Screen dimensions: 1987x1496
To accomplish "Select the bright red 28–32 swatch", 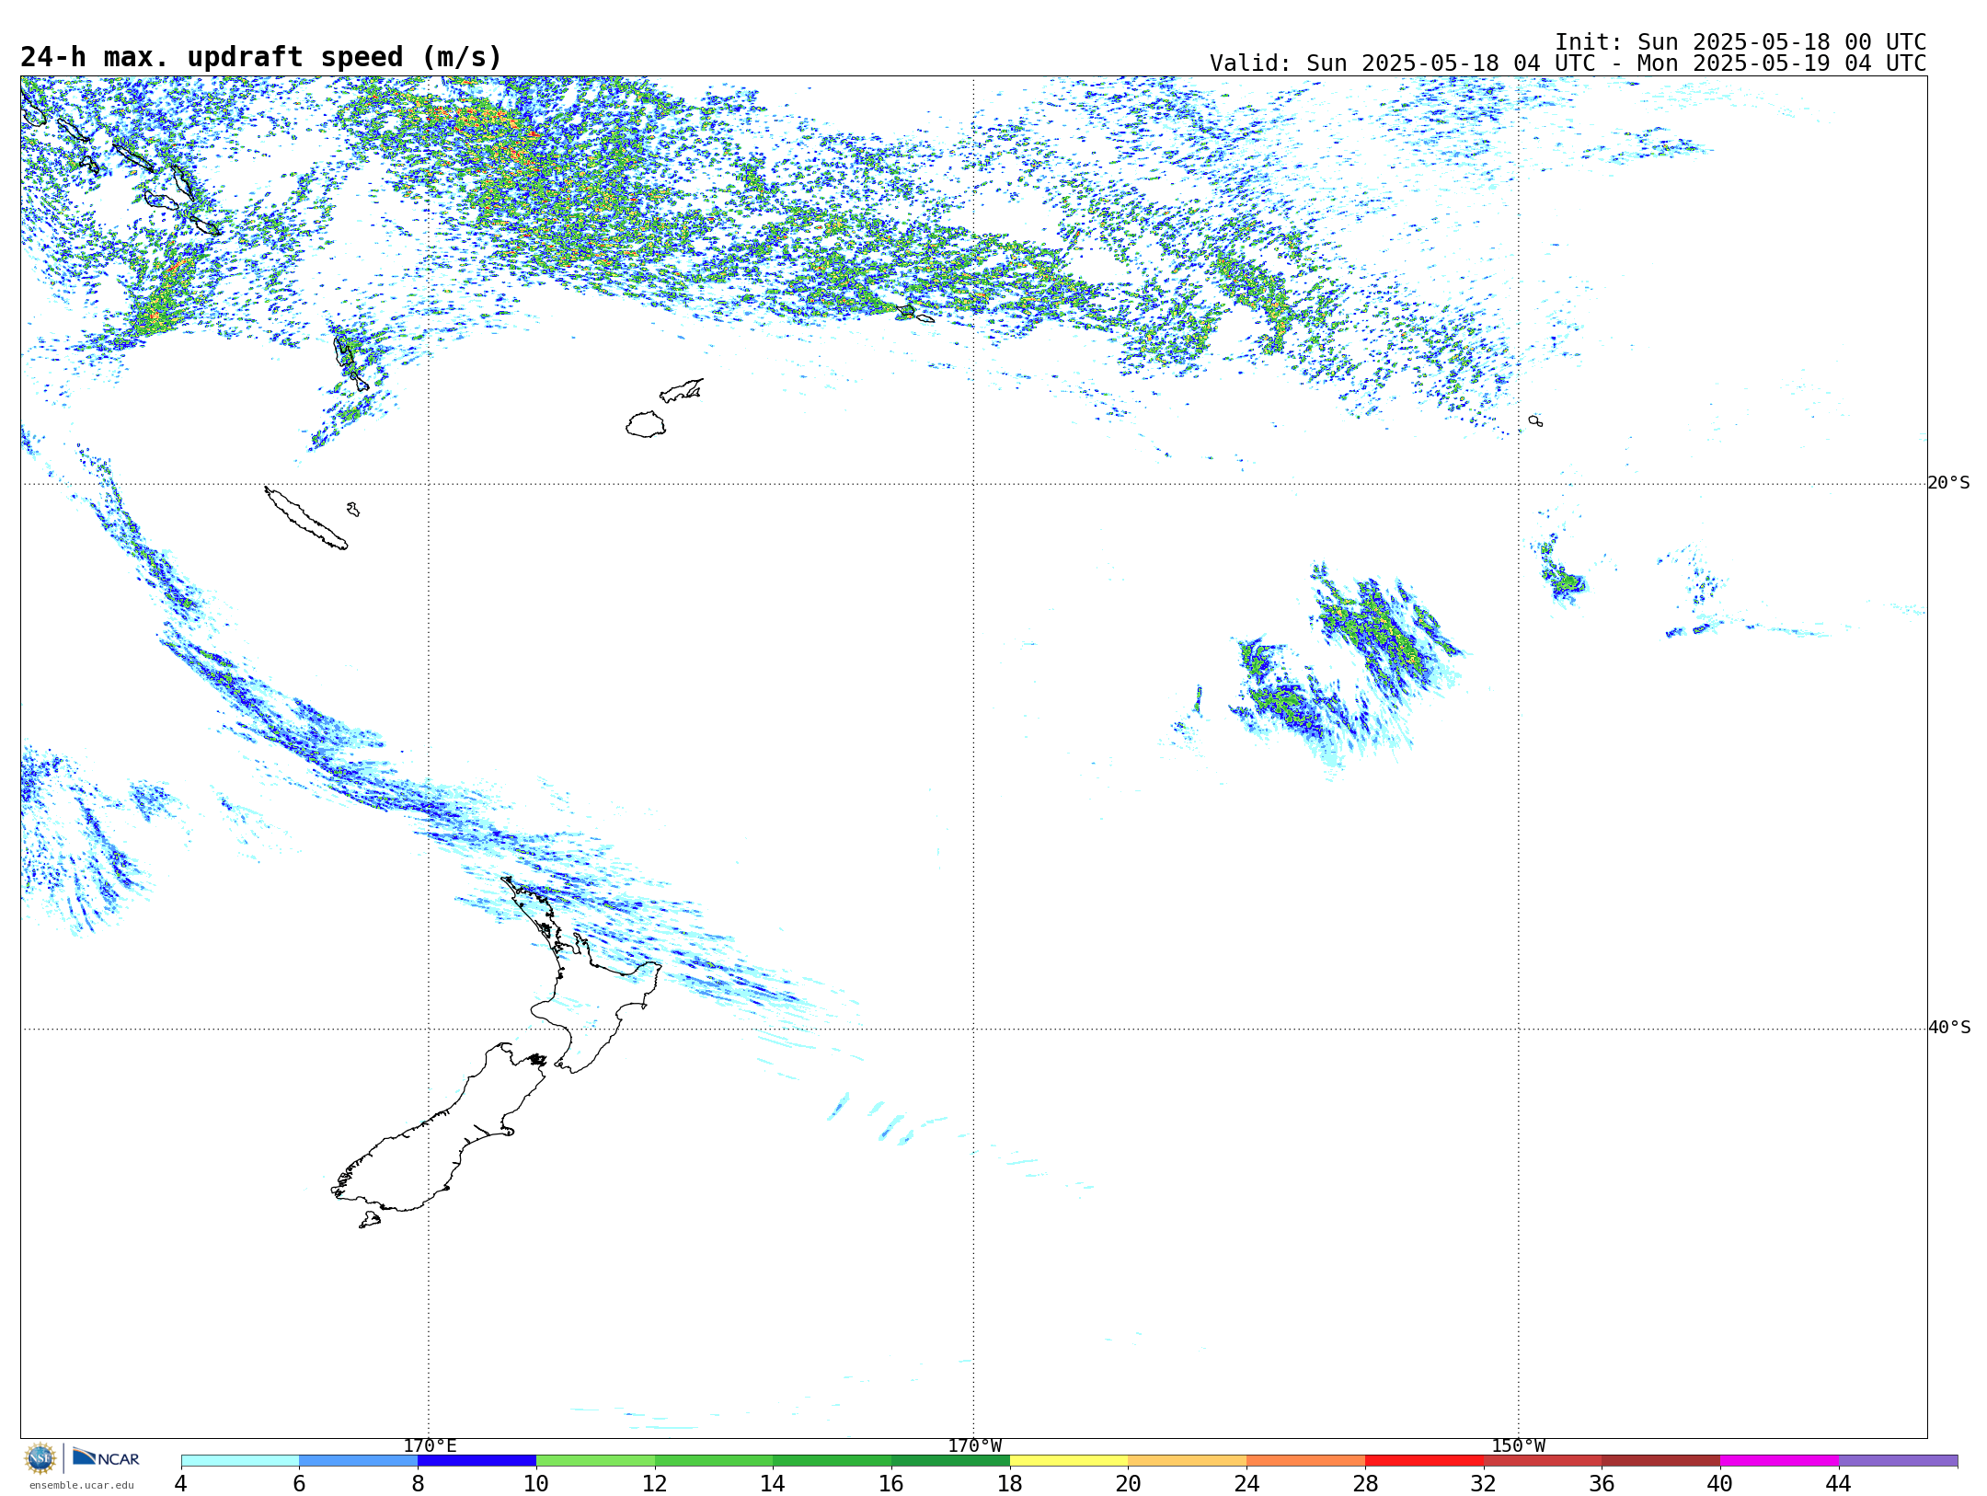I will pyautogui.click(x=1424, y=1460).
